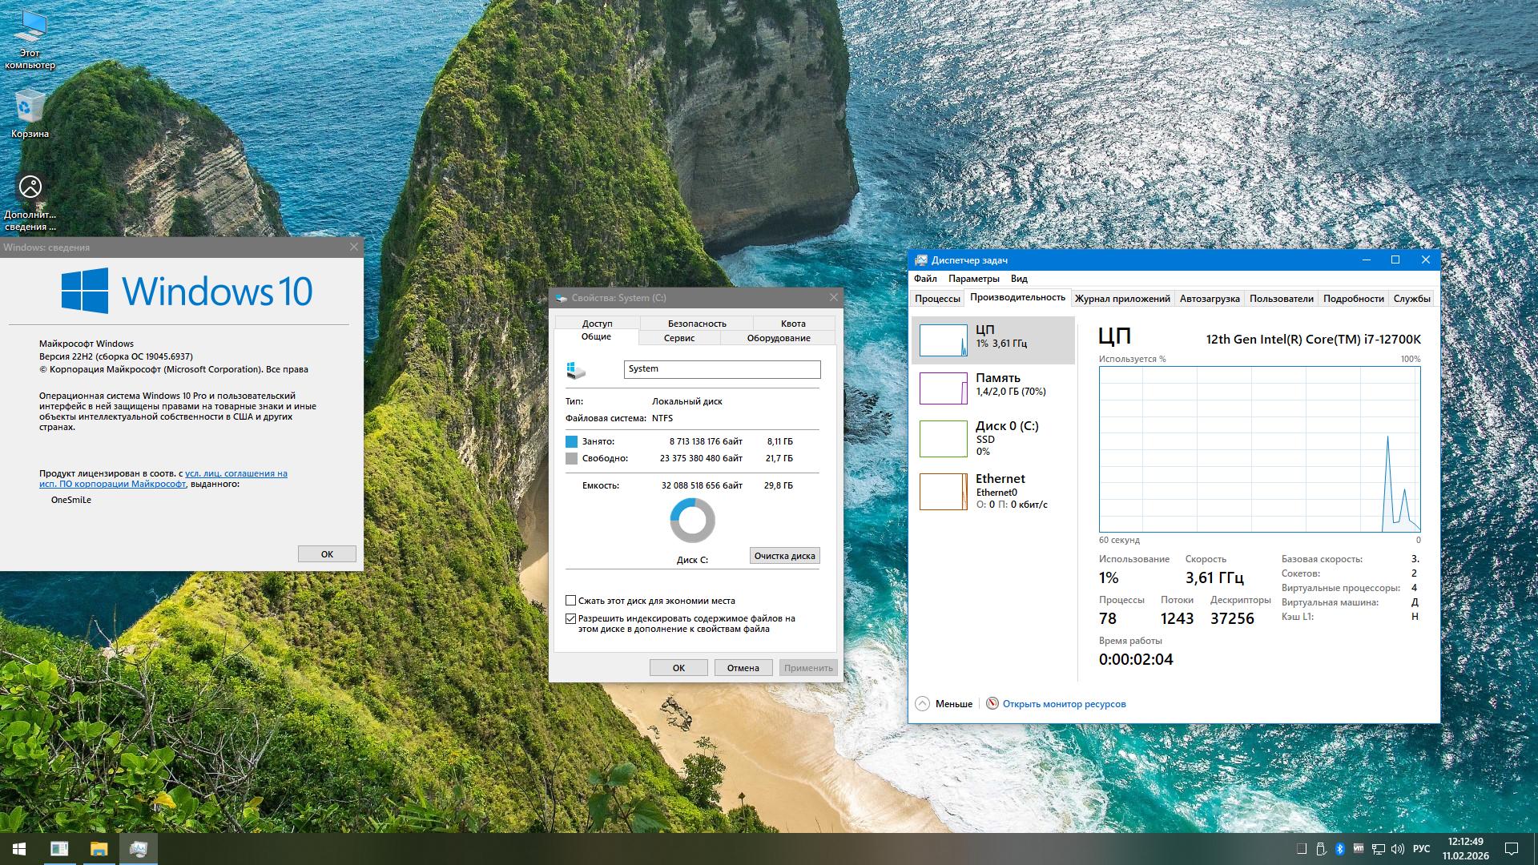The image size is (1538, 865).
Task: Click the Windows Start button
Action: [x=19, y=848]
